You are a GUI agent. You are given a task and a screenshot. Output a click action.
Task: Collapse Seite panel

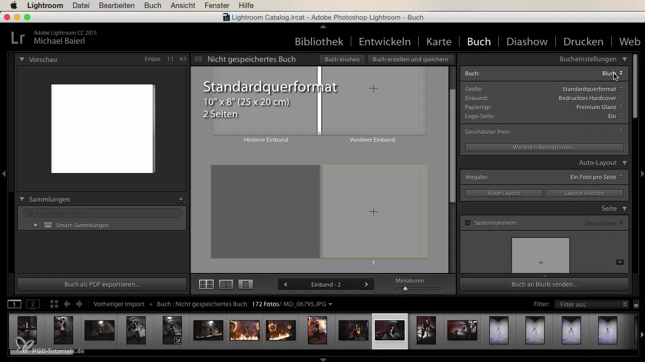(624, 208)
